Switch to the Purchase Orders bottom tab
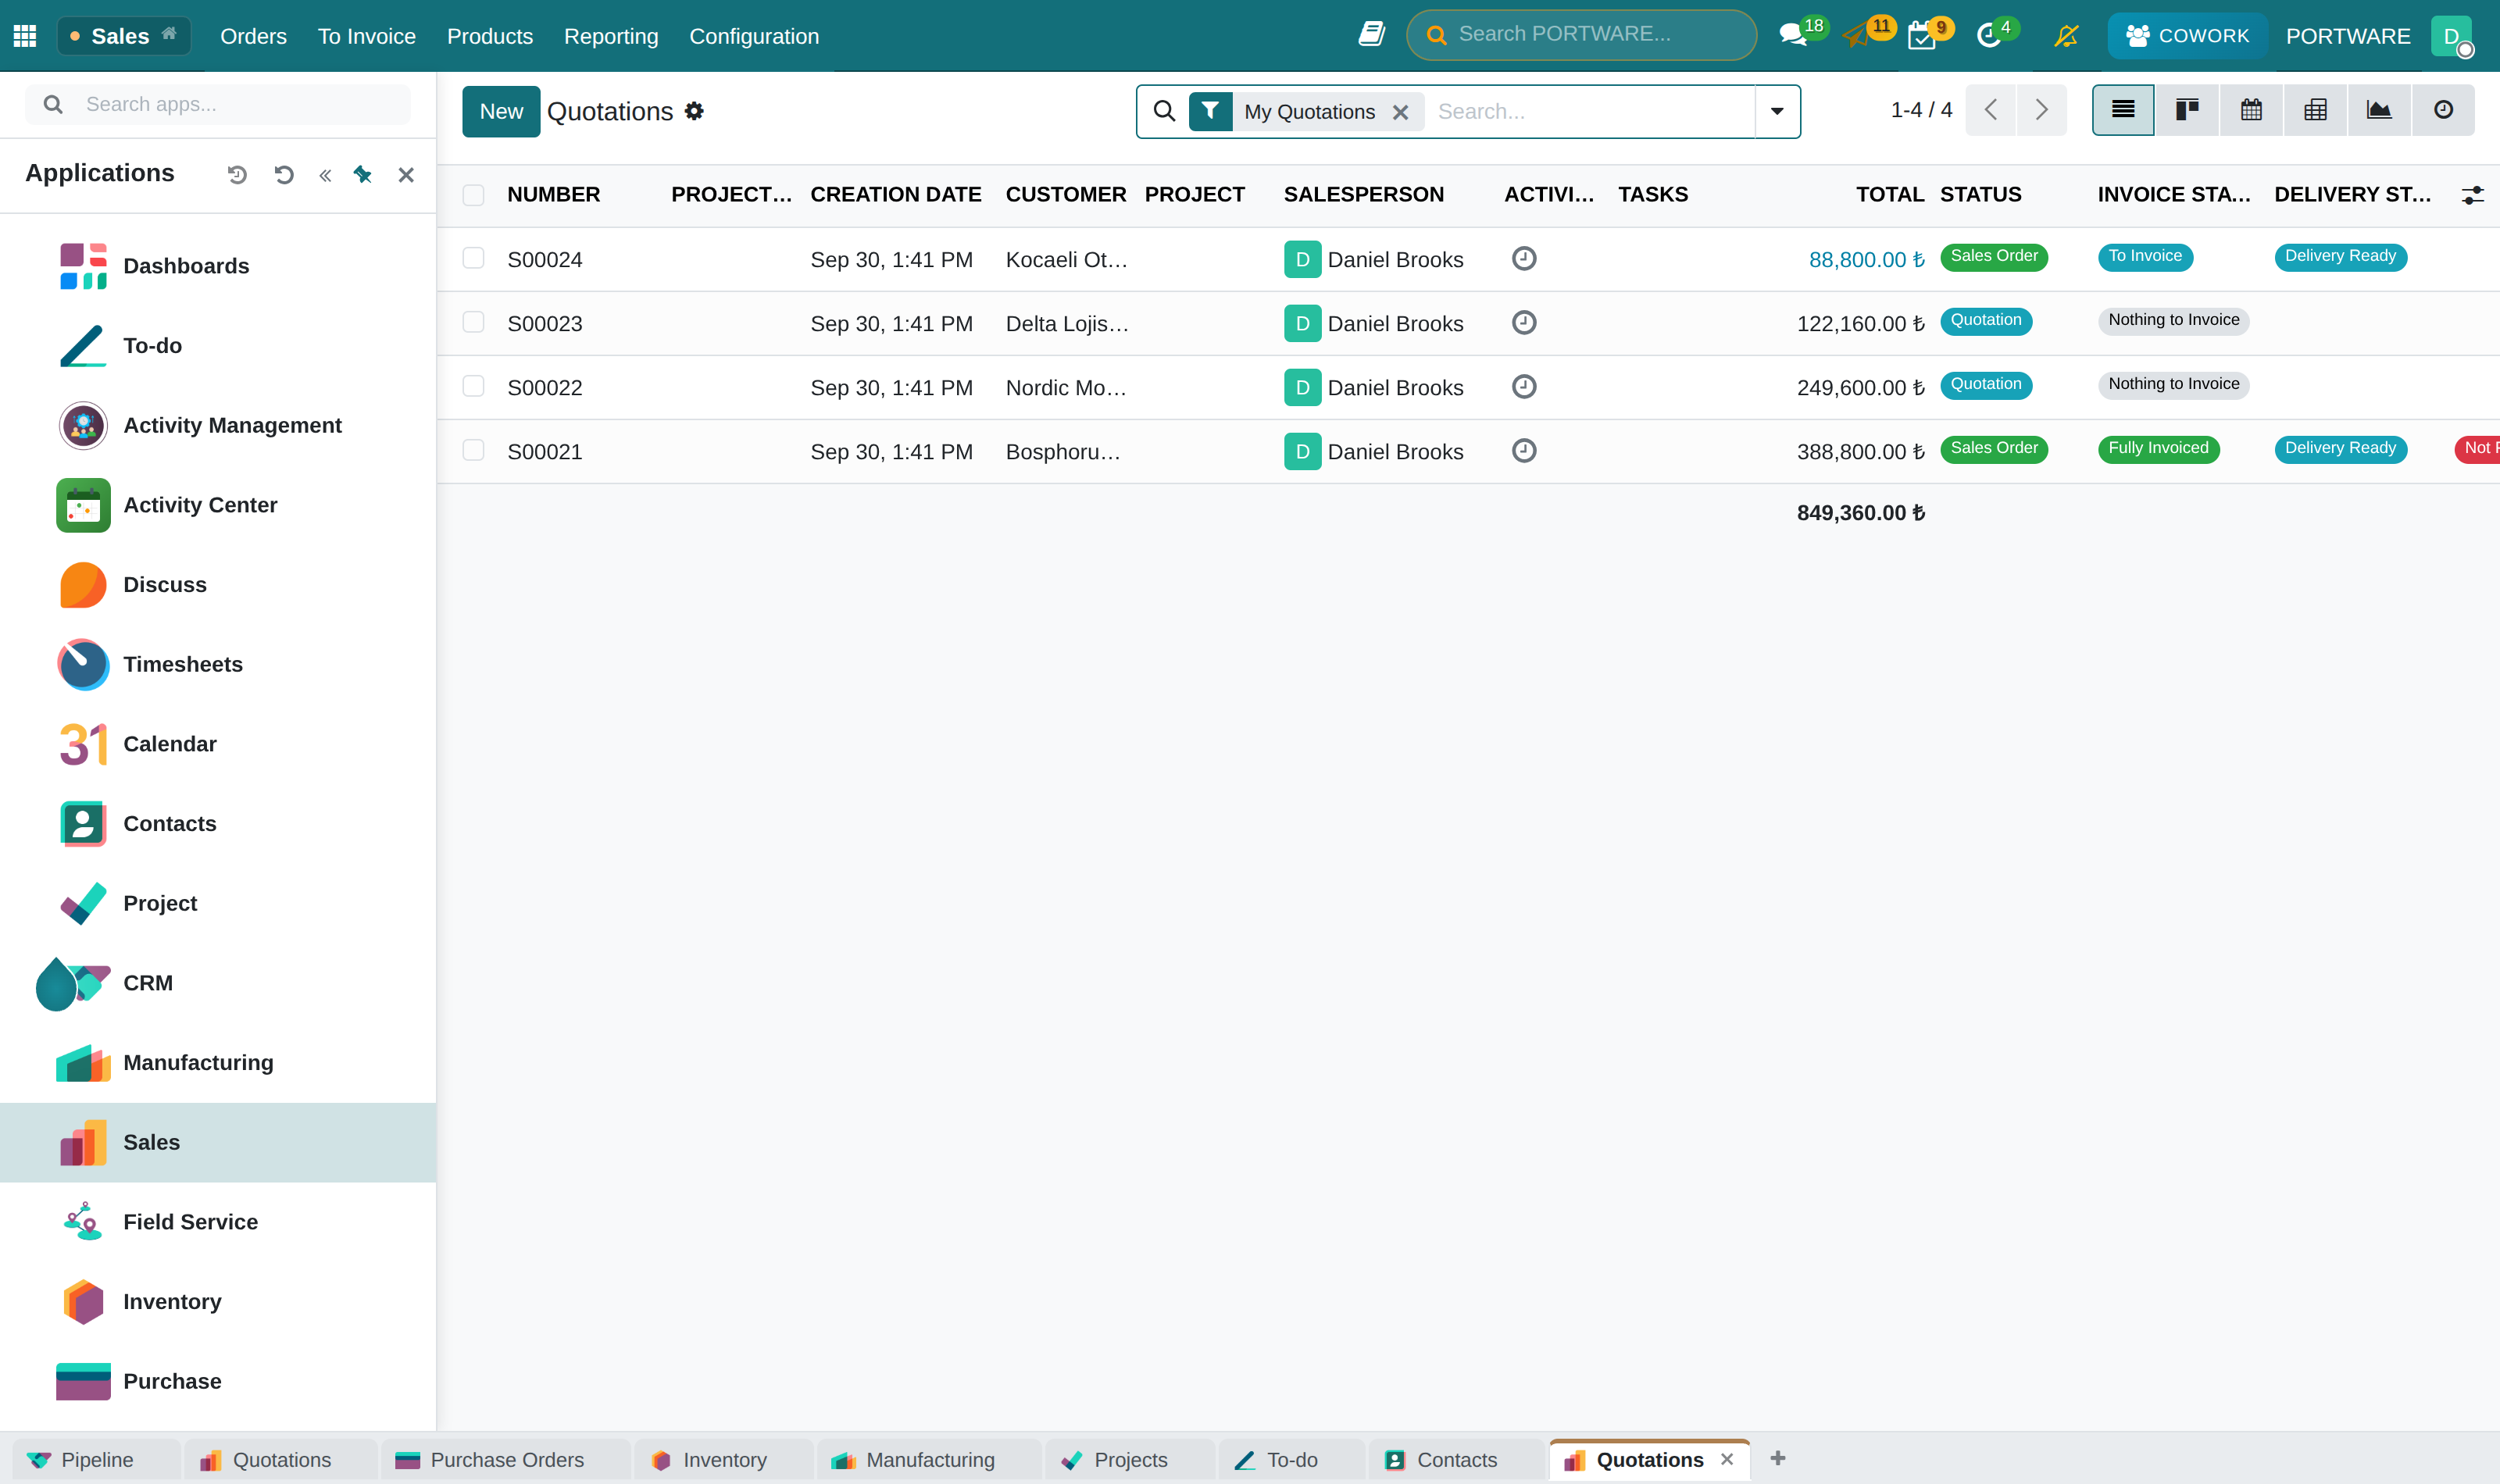Viewport: 2500px width, 1484px height. (x=505, y=1460)
